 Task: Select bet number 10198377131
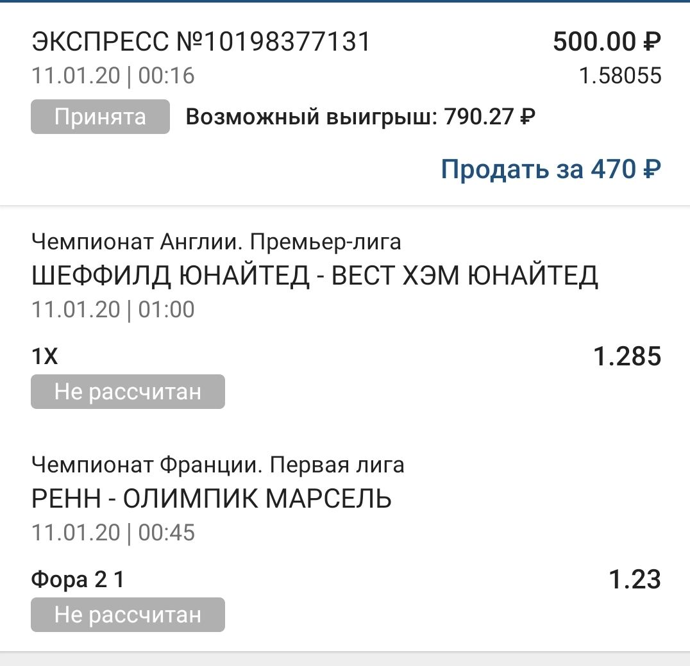point(274,42)
